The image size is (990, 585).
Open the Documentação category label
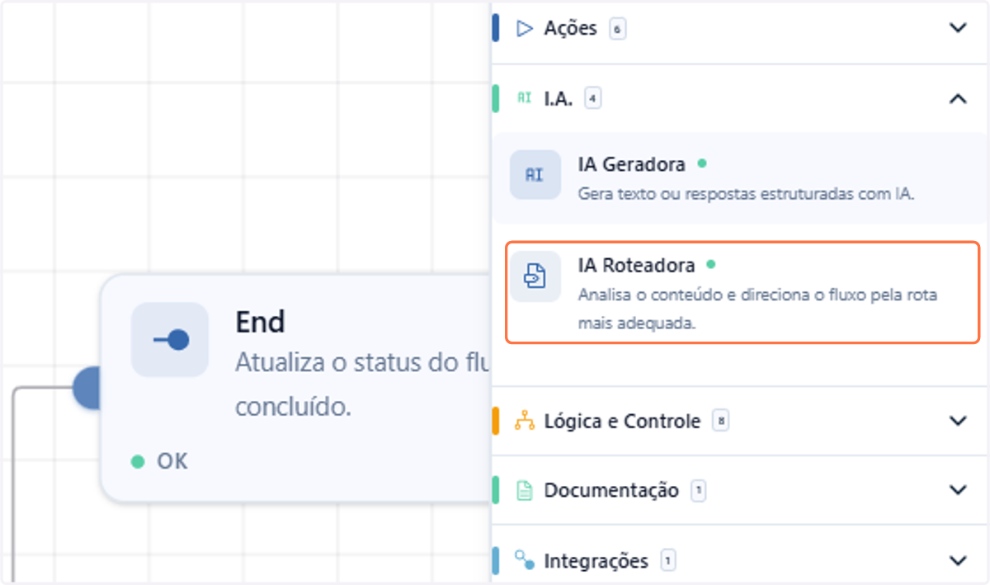611,491
